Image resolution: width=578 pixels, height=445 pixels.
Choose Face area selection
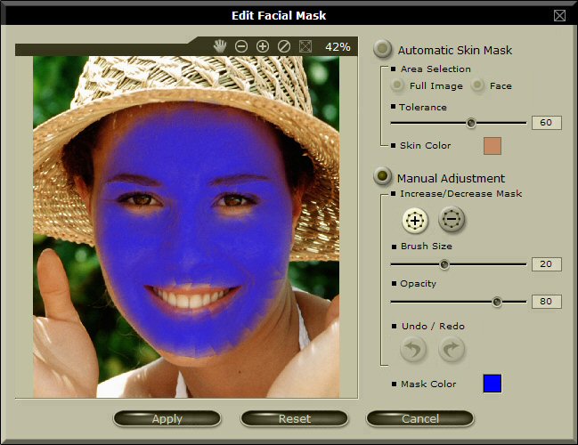click(x=478, y=85)
